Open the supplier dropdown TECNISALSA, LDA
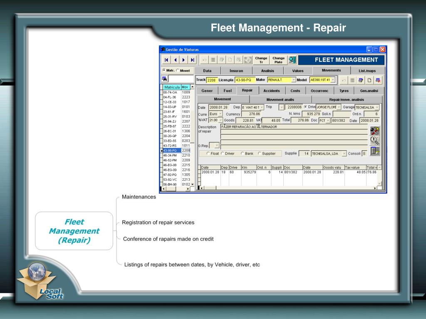The height and width of the screenshot is (319, 426). [x=344, y=154]
